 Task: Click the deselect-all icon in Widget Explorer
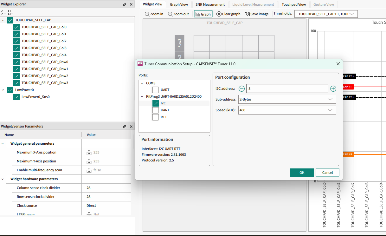coord(11,12)
